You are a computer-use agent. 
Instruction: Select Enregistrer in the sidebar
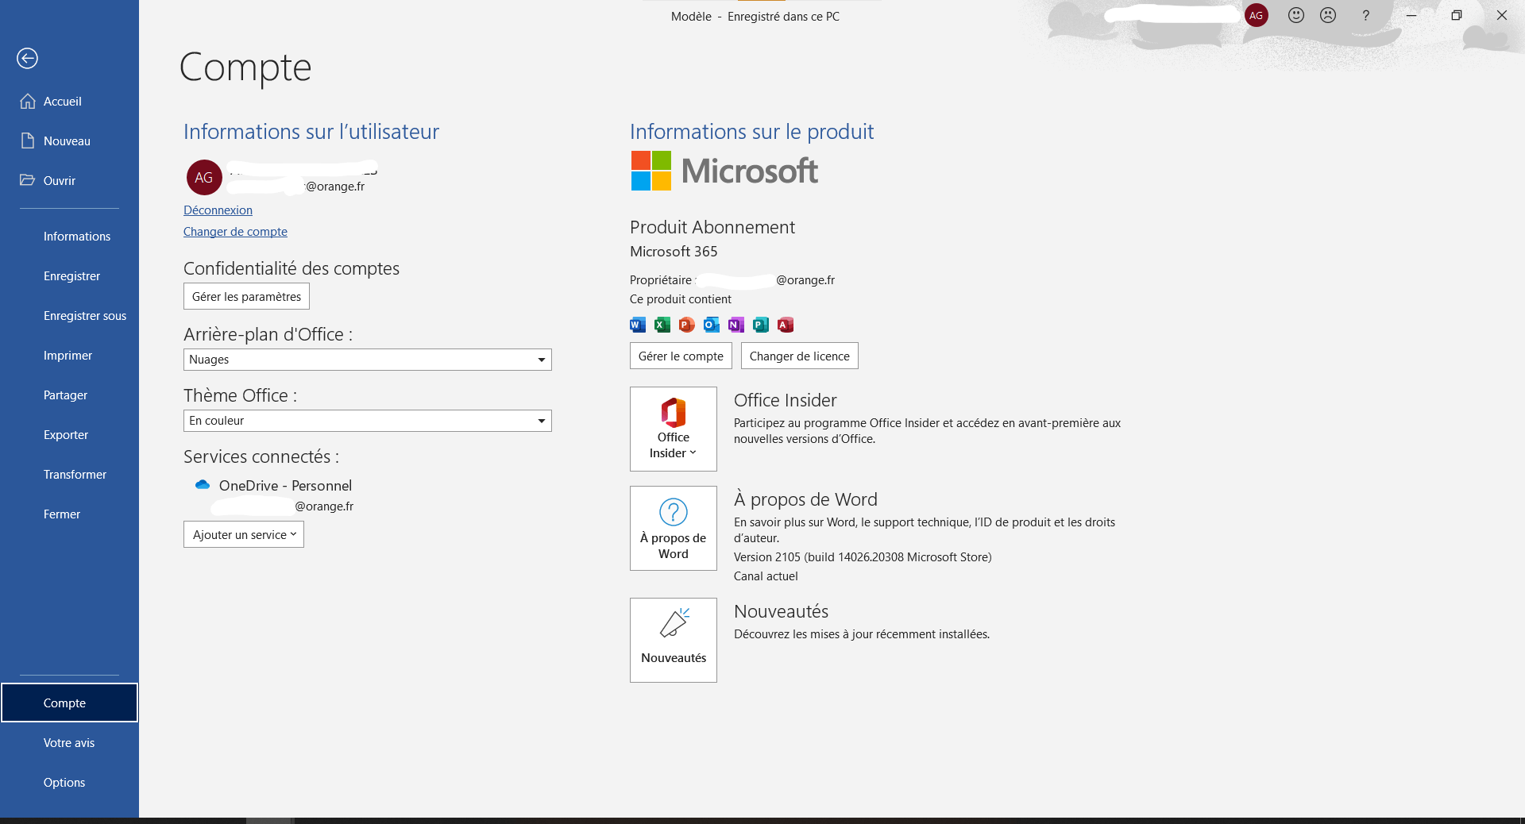click(x=69, y=276)
